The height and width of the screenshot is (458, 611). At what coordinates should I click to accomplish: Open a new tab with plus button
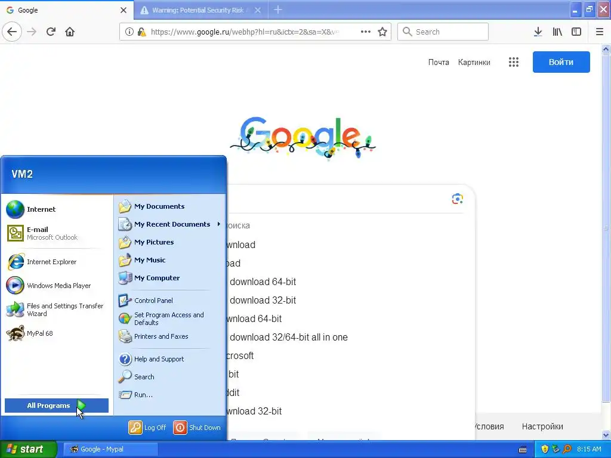(x=278, y=10)
